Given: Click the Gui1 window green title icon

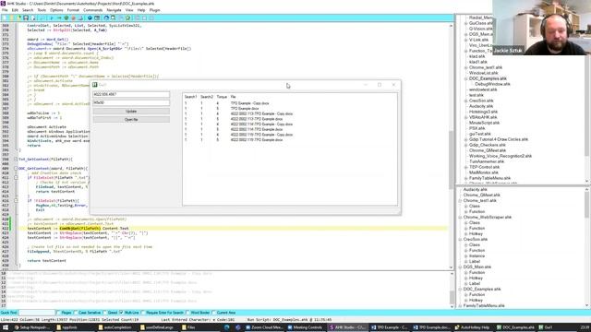Looking at the screenshot, I should coord(95,85).
